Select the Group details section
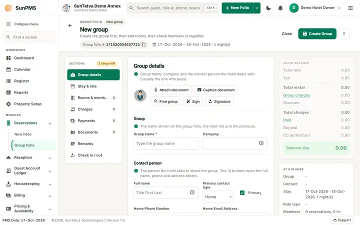Viewport: 360px width, 225px height. tap(93, 74)
